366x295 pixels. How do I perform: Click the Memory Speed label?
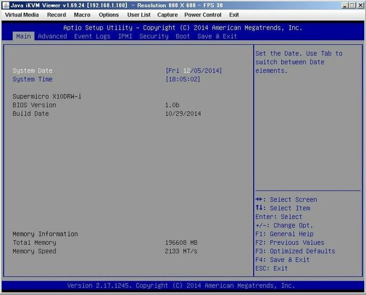pyautogui.click(x=35, y=251)
